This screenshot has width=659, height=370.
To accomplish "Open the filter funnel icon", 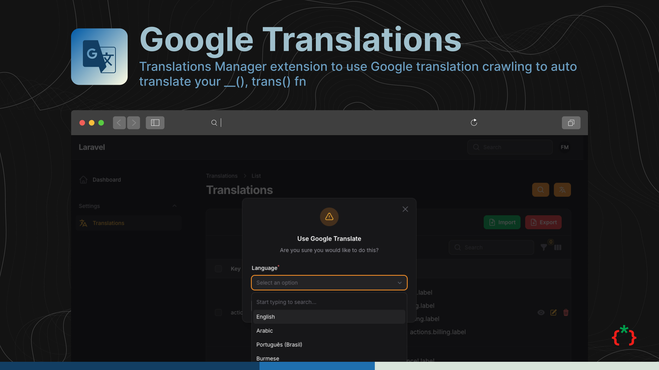I will (543, 247).
